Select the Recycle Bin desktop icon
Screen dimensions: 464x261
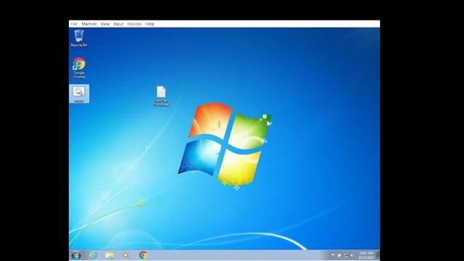click(79, 38)
